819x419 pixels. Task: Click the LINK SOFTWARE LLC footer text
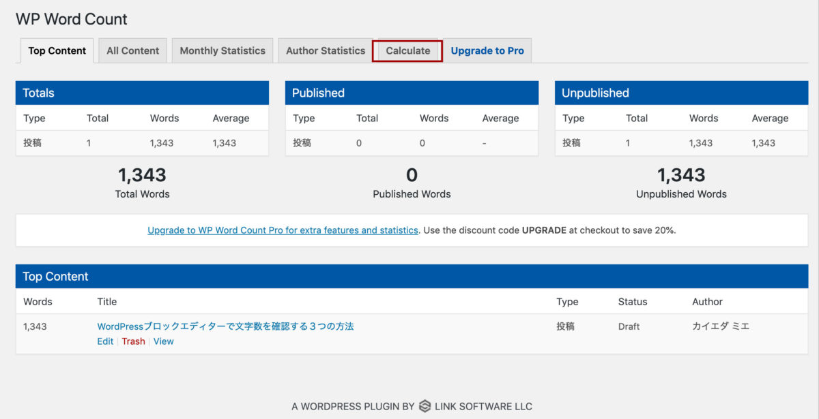tap(485, 406)
